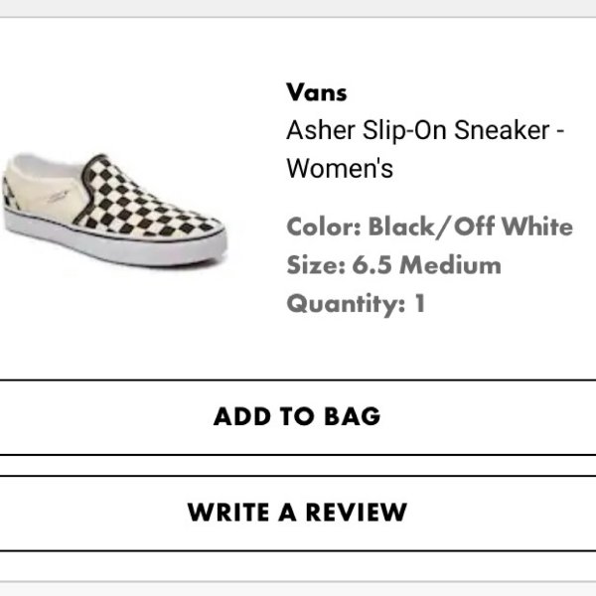596x596 pixels.
Task: Click the Vans brand name
Action: pyautogui.click(x=316, y=92)
